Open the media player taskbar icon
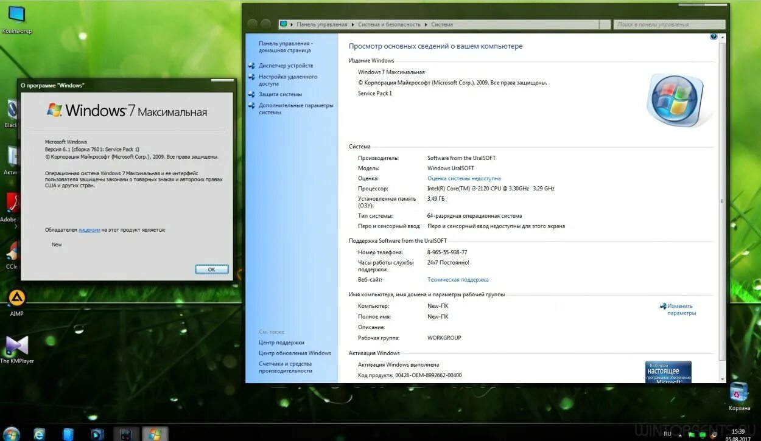The image size is (761, 441). point(97,434)
